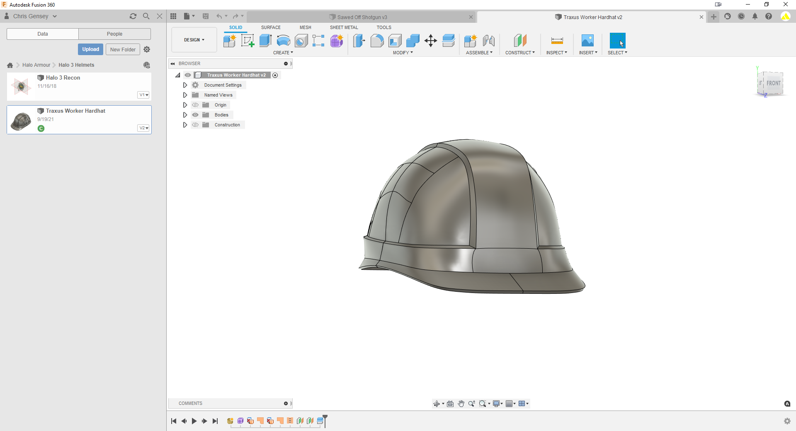Click the timeline history marker handle
The width and height of the screenshot is (796, 431).
[325, 418]
